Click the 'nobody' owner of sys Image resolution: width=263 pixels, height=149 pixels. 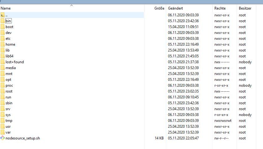click(x=245, y=115)
